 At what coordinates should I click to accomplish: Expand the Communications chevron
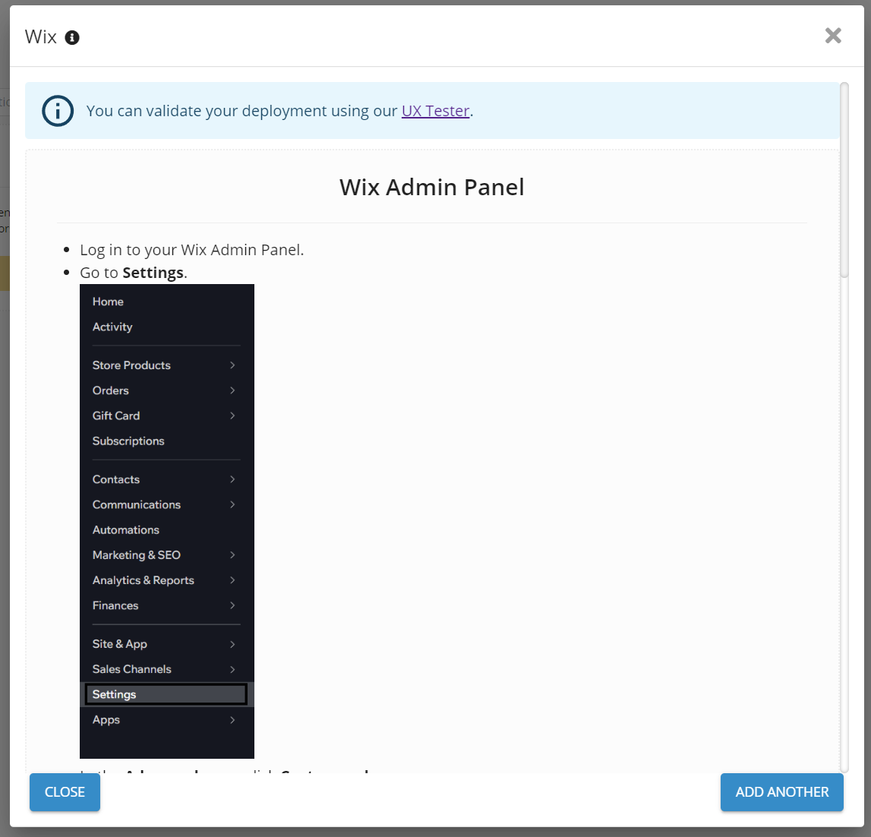[x=232, y=504]
